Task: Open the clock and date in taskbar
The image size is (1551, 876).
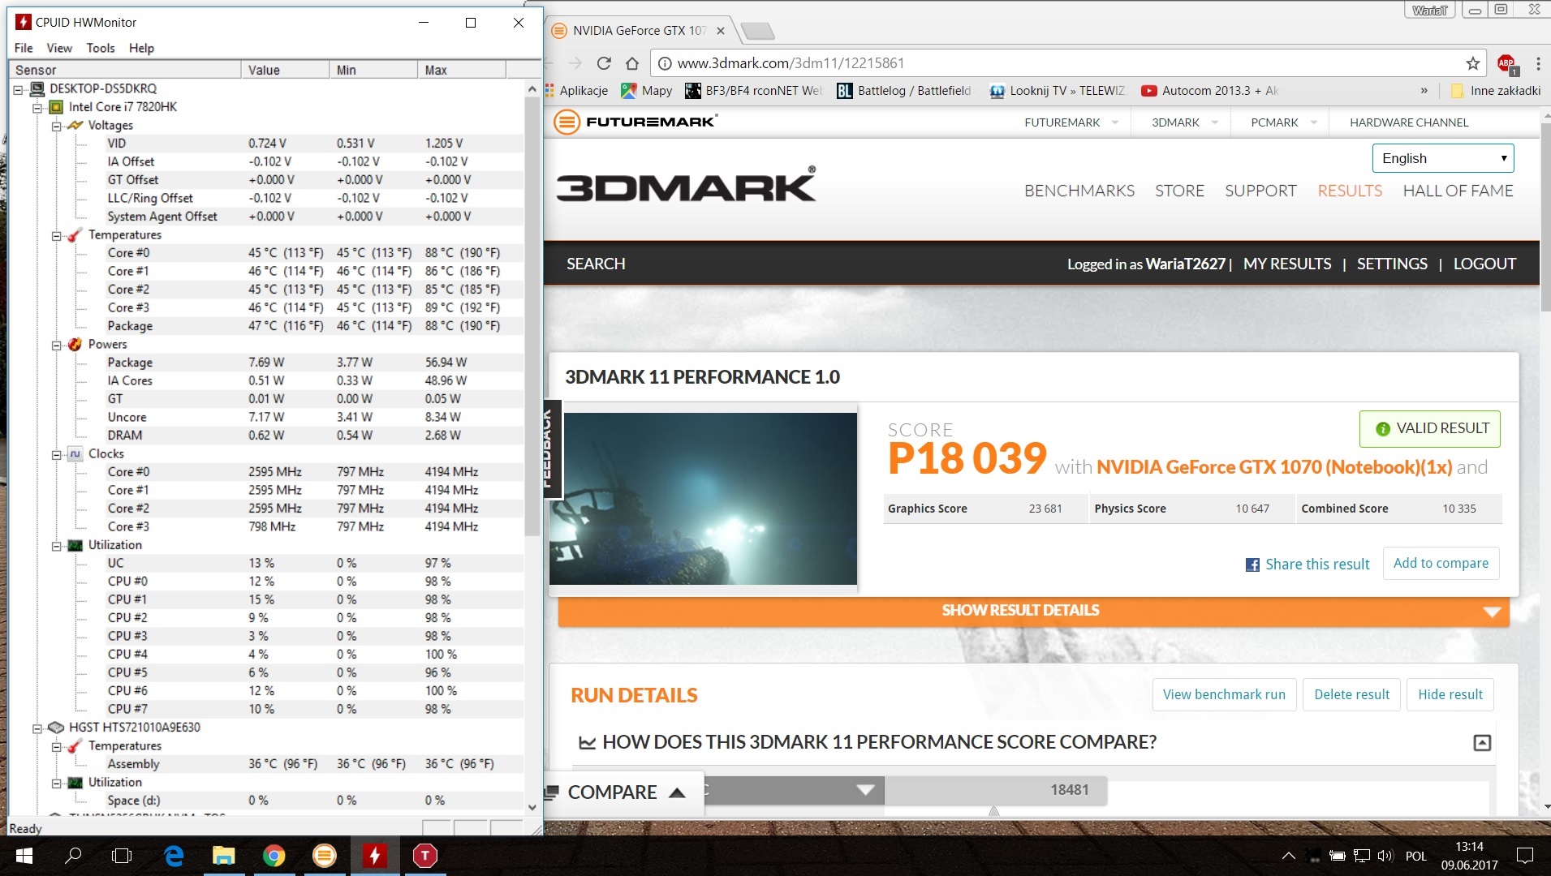Action: pyautogui.click(x=1469, y=856)
